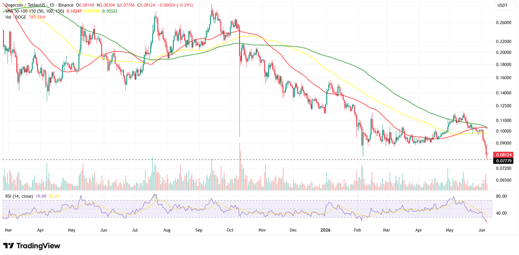Click the 40.00 RSI axis label
Screen dimensions: 519x255
pyautogui.click(x=501, y=213)
